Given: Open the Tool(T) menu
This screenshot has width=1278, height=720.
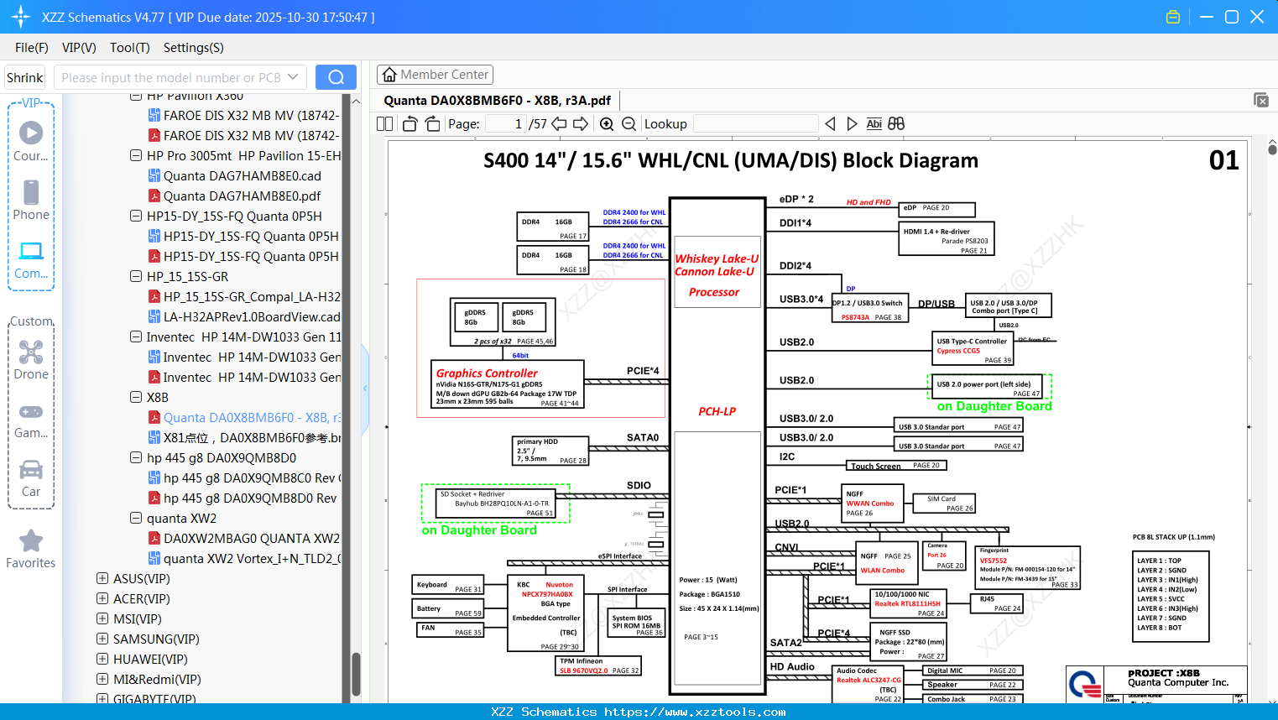Looking at the screenshot, I should (130, 48).
